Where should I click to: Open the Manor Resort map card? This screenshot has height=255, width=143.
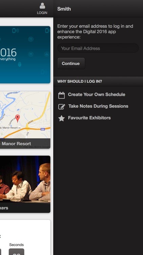25,120
